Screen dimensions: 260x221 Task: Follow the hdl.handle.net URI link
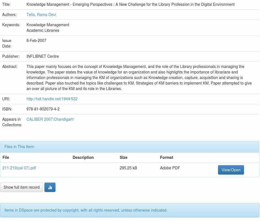[52, 99]
